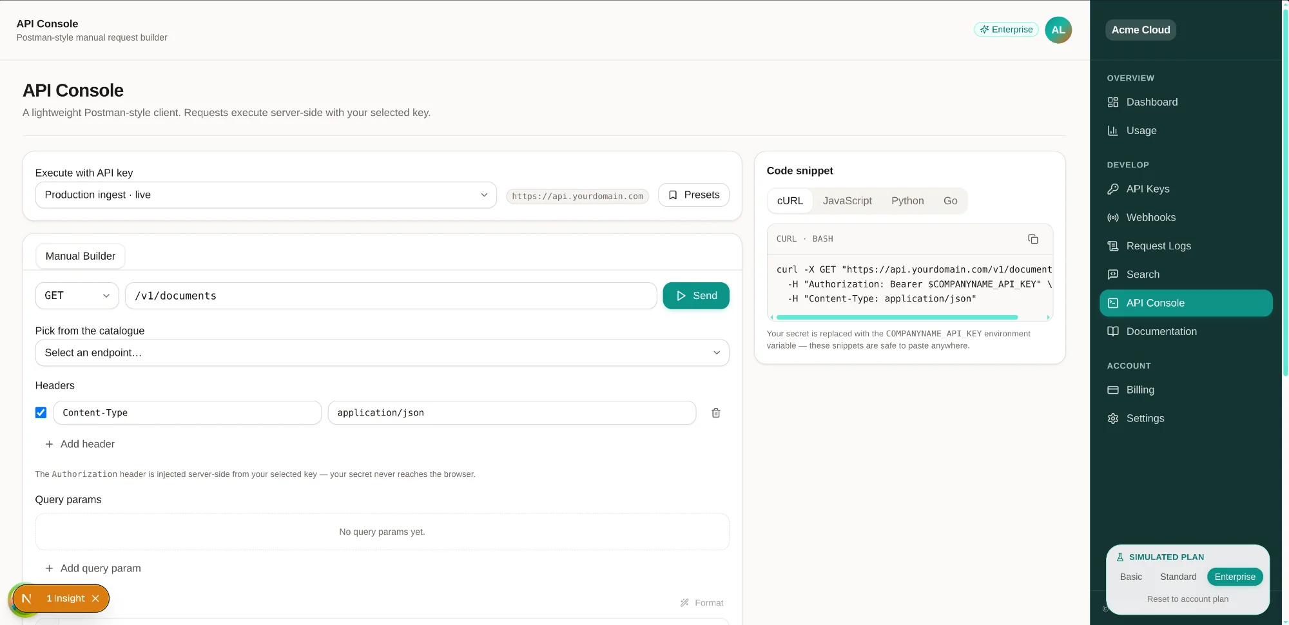Reset to account plan
The width and height of the screenshot is (1289, 625).
pos(1187,599)
